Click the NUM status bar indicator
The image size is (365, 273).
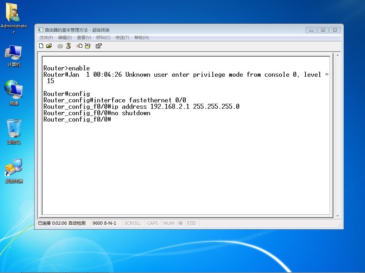[169, 223]
